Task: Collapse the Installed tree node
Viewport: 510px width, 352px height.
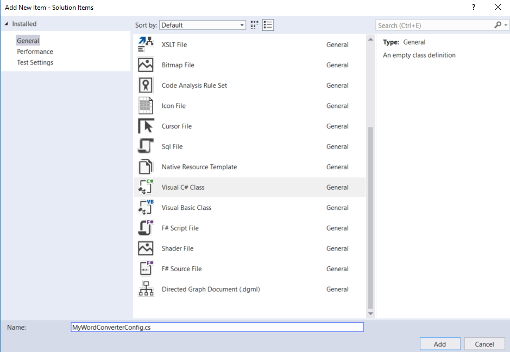Action: 7,24
